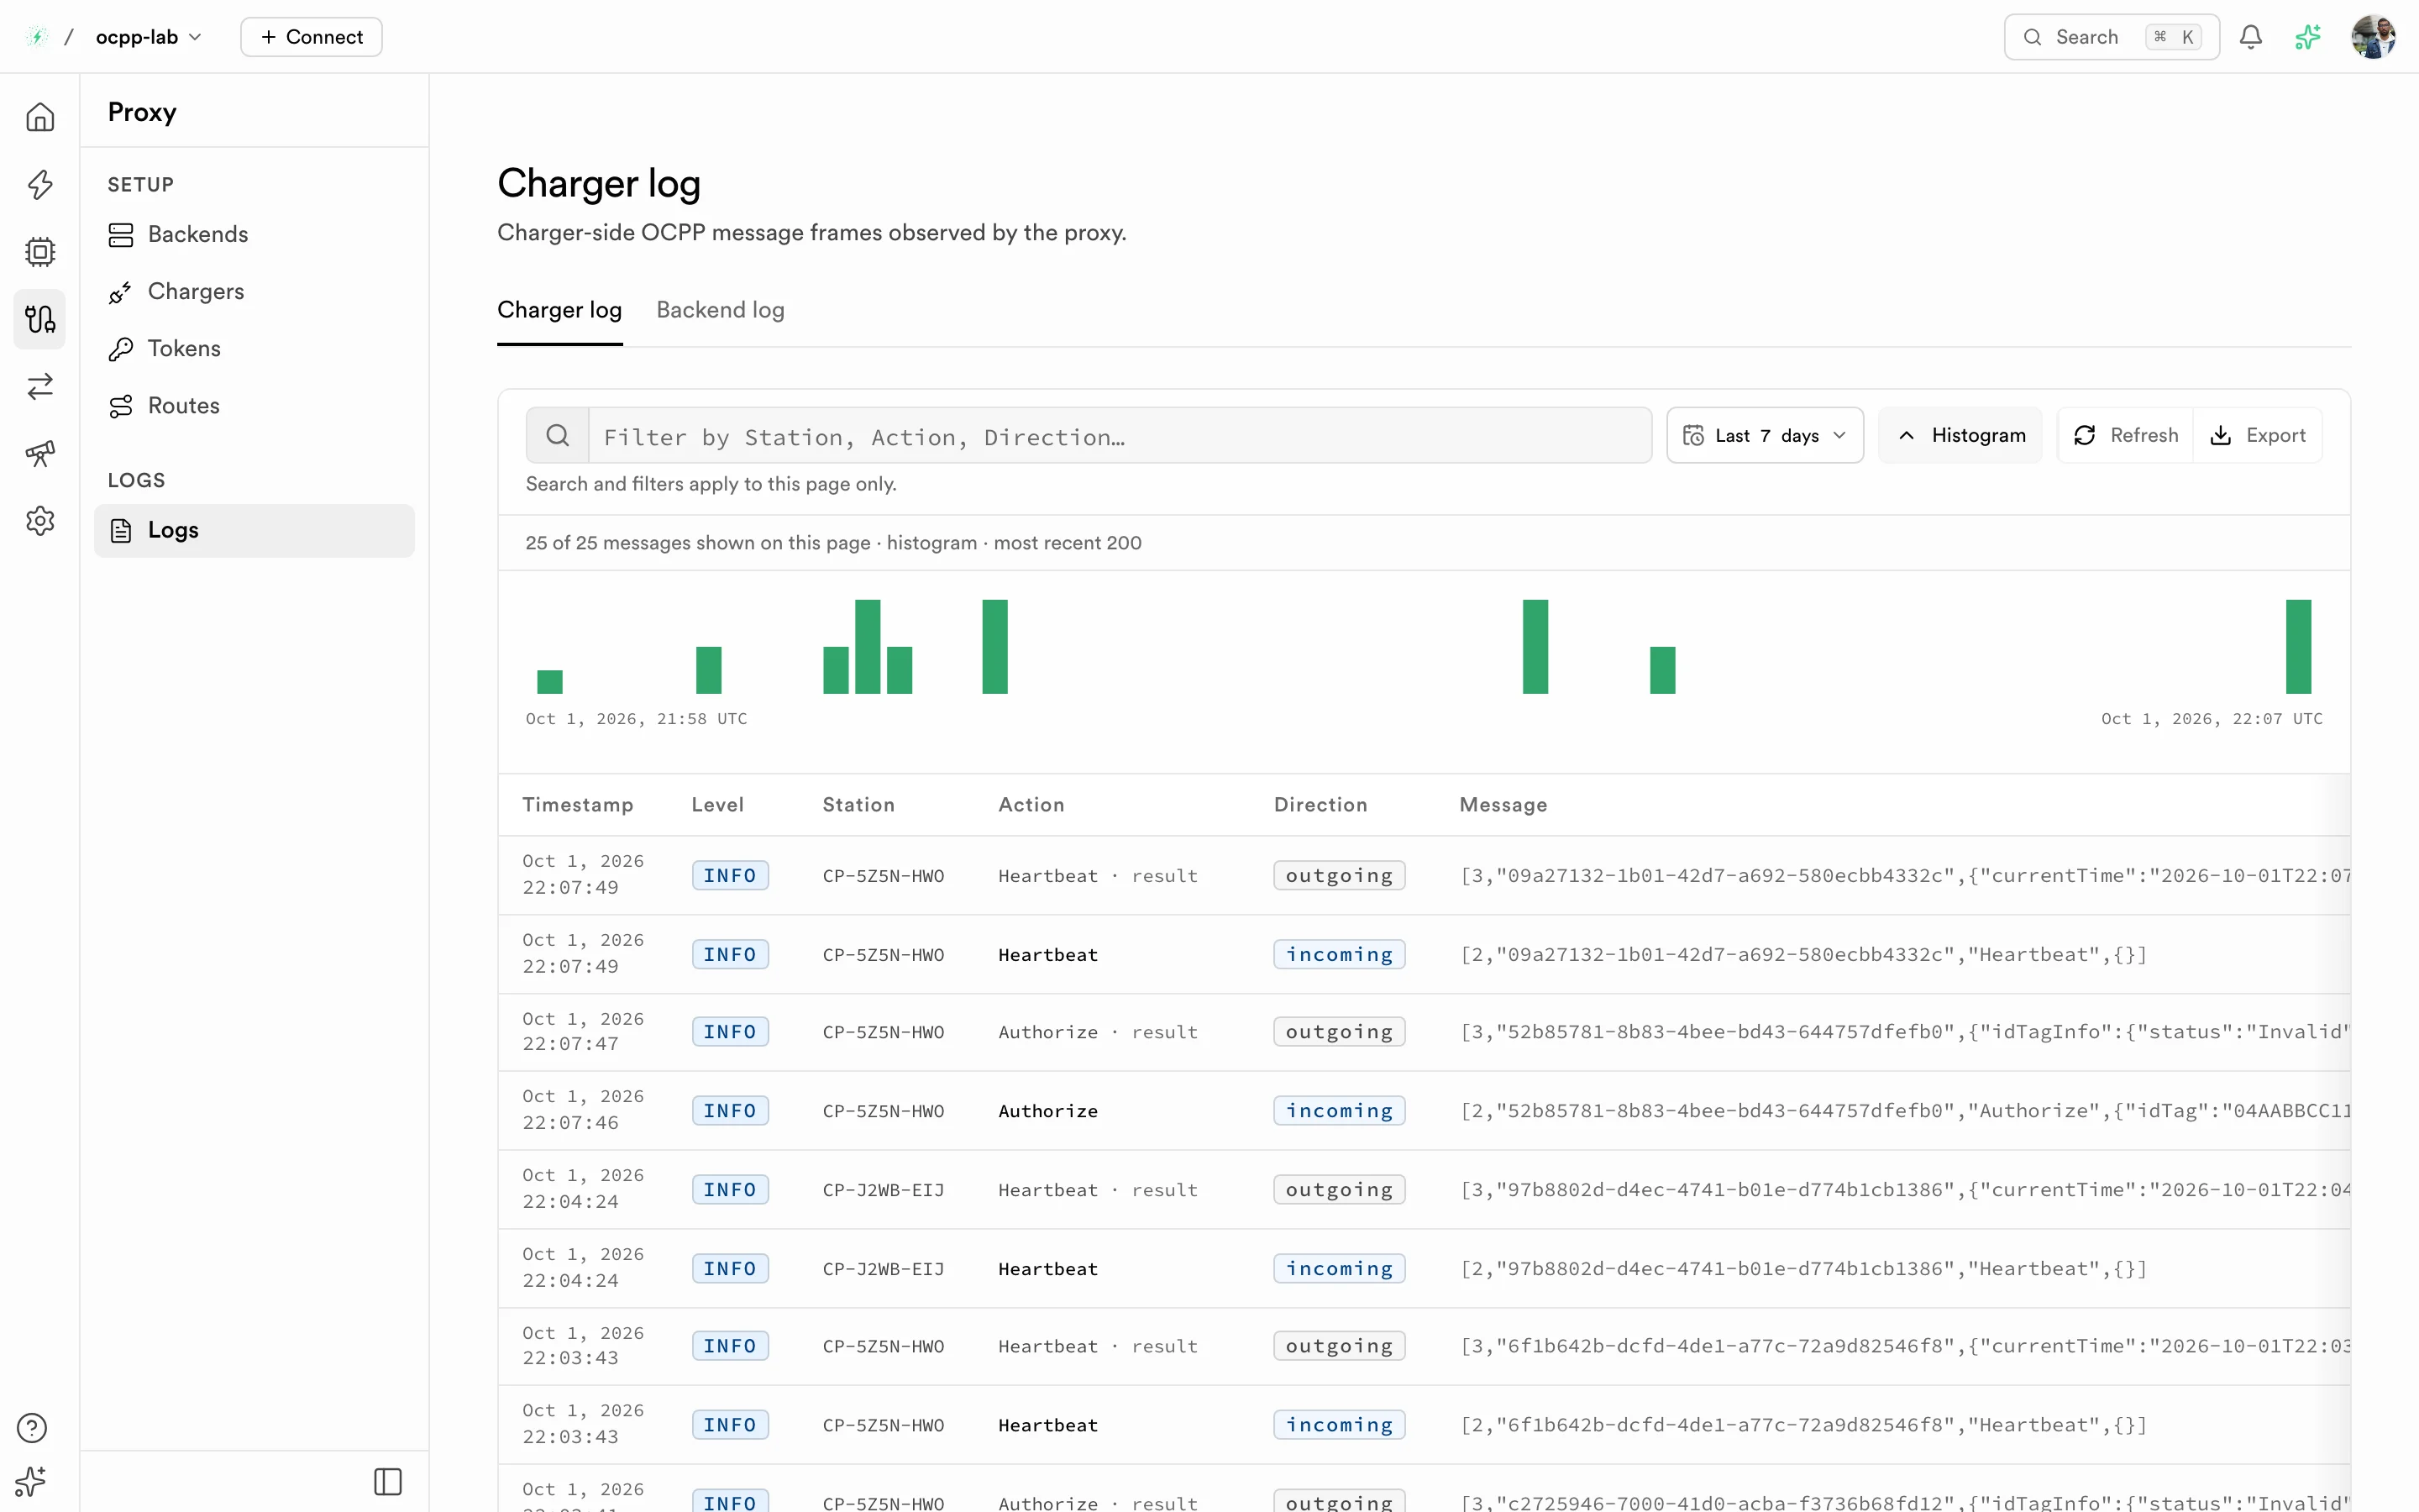Open the bidirectional arrows rail icon

[40, 386]
